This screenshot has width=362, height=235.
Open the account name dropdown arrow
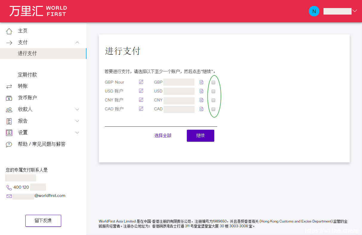click(355, 11)
